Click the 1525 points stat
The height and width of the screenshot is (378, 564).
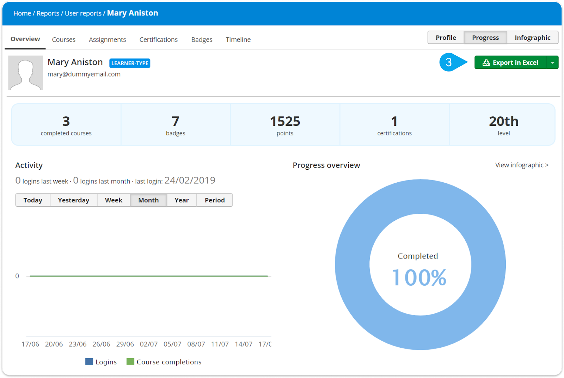pyautogui.click(x=285, y=124)
